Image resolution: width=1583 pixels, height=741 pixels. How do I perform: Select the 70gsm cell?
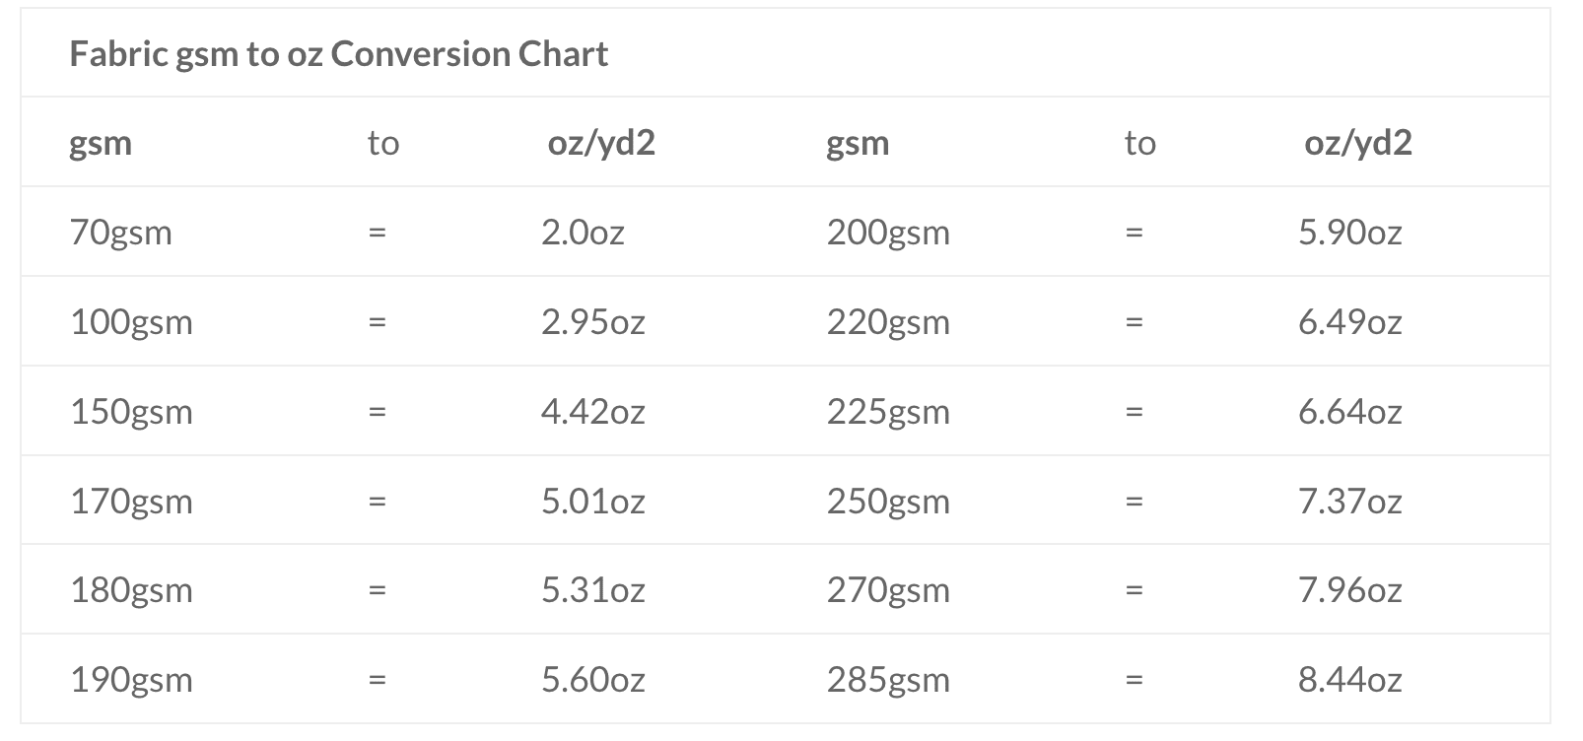(121, 233)
